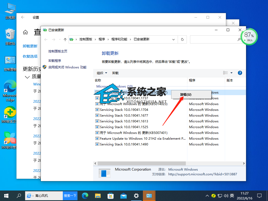Open the Mail app from the taskbar
268x201 pixels.
coord(123,195)
